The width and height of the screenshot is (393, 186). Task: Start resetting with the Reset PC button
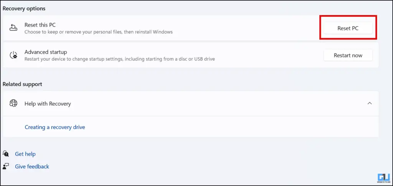coord(348,28)
